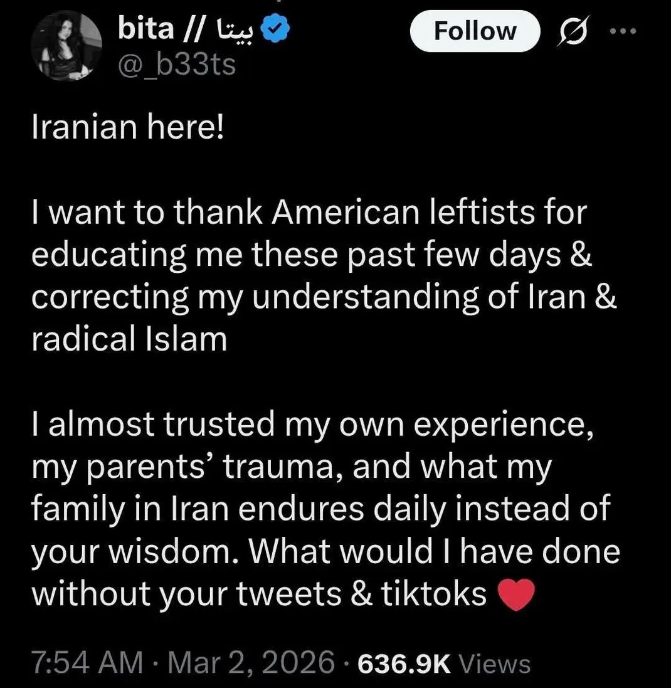Click the sentence mentioning your wisdom
Viewport: 671px width, 688px height.
click(x=135, y=551)
